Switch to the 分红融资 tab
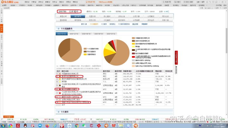The height and width of the screenshot is (128, 228). coord(107,20)
